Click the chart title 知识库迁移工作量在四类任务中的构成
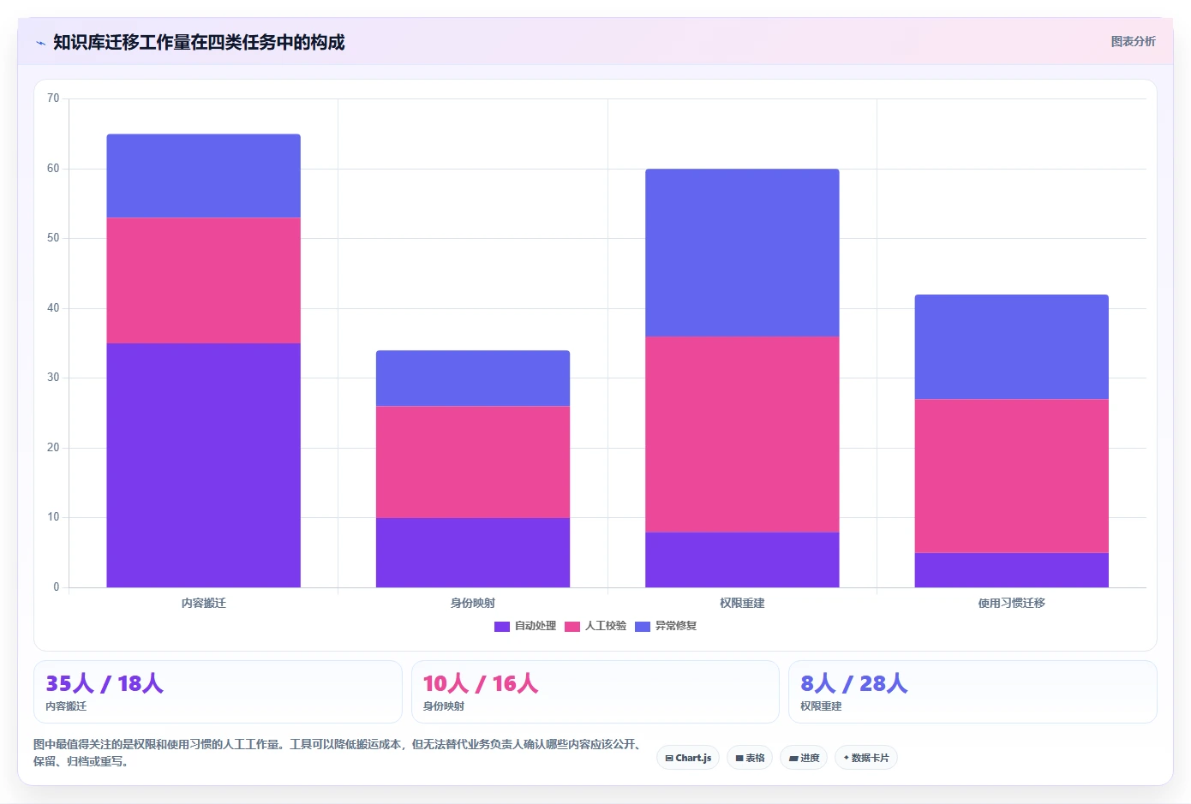1191x804 pixels. 199,42
